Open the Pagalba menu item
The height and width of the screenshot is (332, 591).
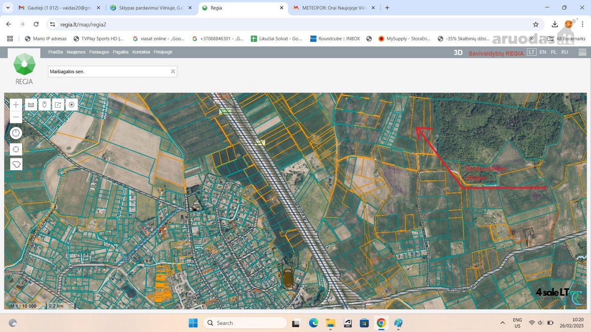coord(121,52)
